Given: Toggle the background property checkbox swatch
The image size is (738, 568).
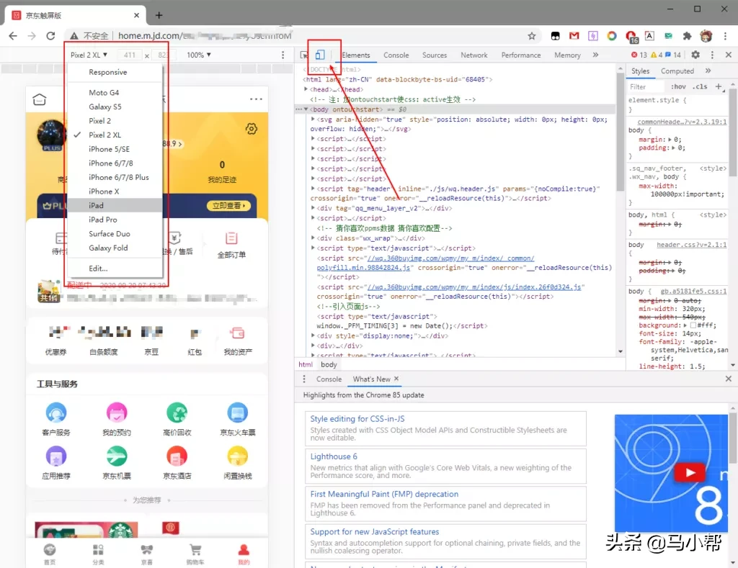Looking at the screenshot, I should click(693, 325).
